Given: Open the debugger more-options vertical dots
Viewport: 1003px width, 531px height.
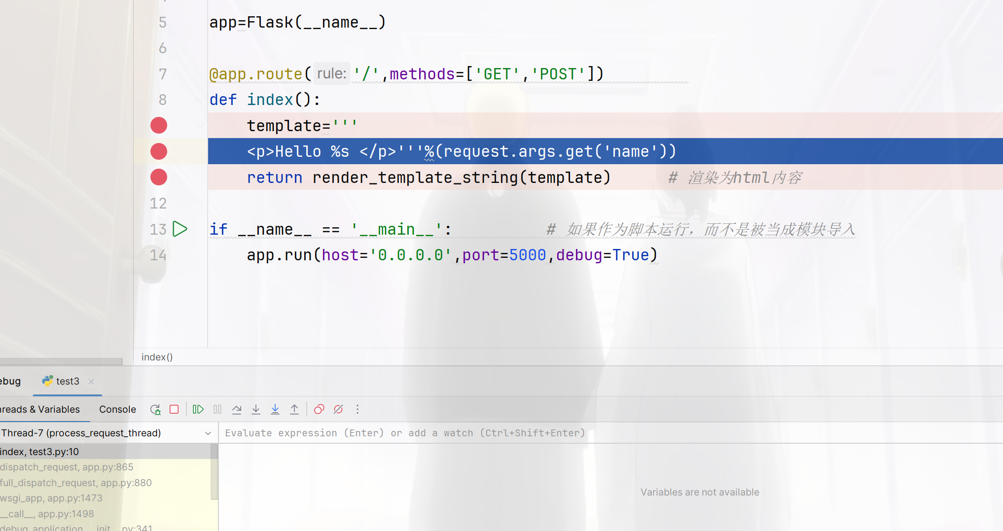Looking at the screenshot, I should (x=358, y=409).
